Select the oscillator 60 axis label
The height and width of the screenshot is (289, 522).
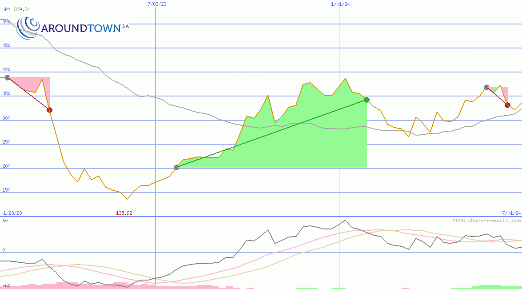[5, 220]
